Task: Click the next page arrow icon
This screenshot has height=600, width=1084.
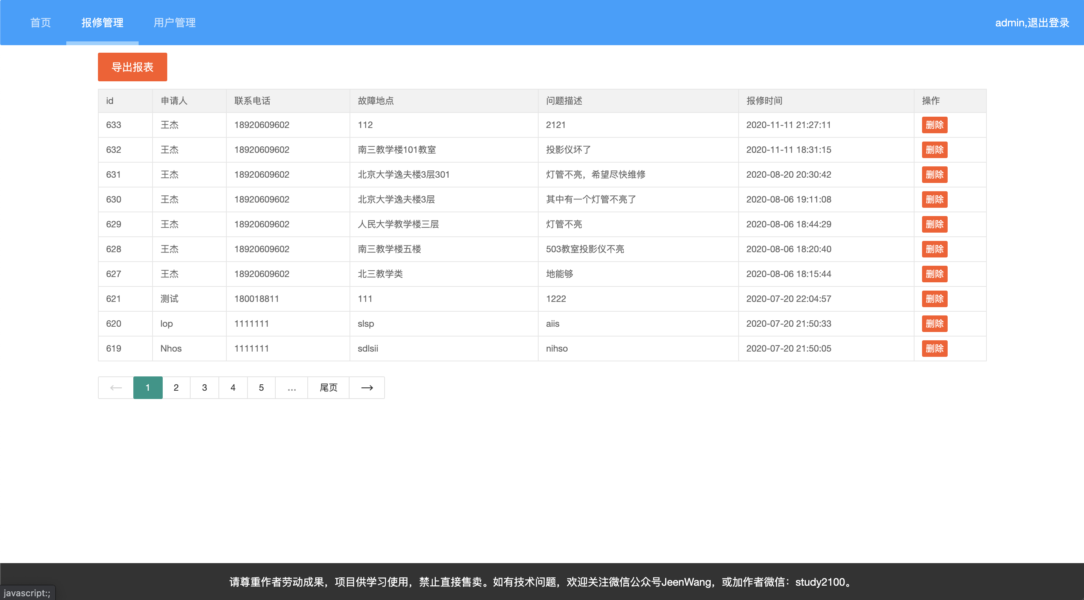Action: pyautogui.click(x=366, y=387)
